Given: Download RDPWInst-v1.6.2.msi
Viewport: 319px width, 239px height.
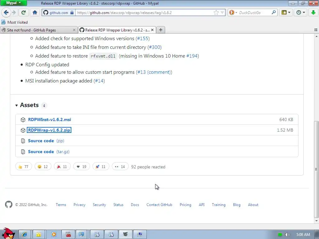Looking at the screenshot, I should pos(50,119).
